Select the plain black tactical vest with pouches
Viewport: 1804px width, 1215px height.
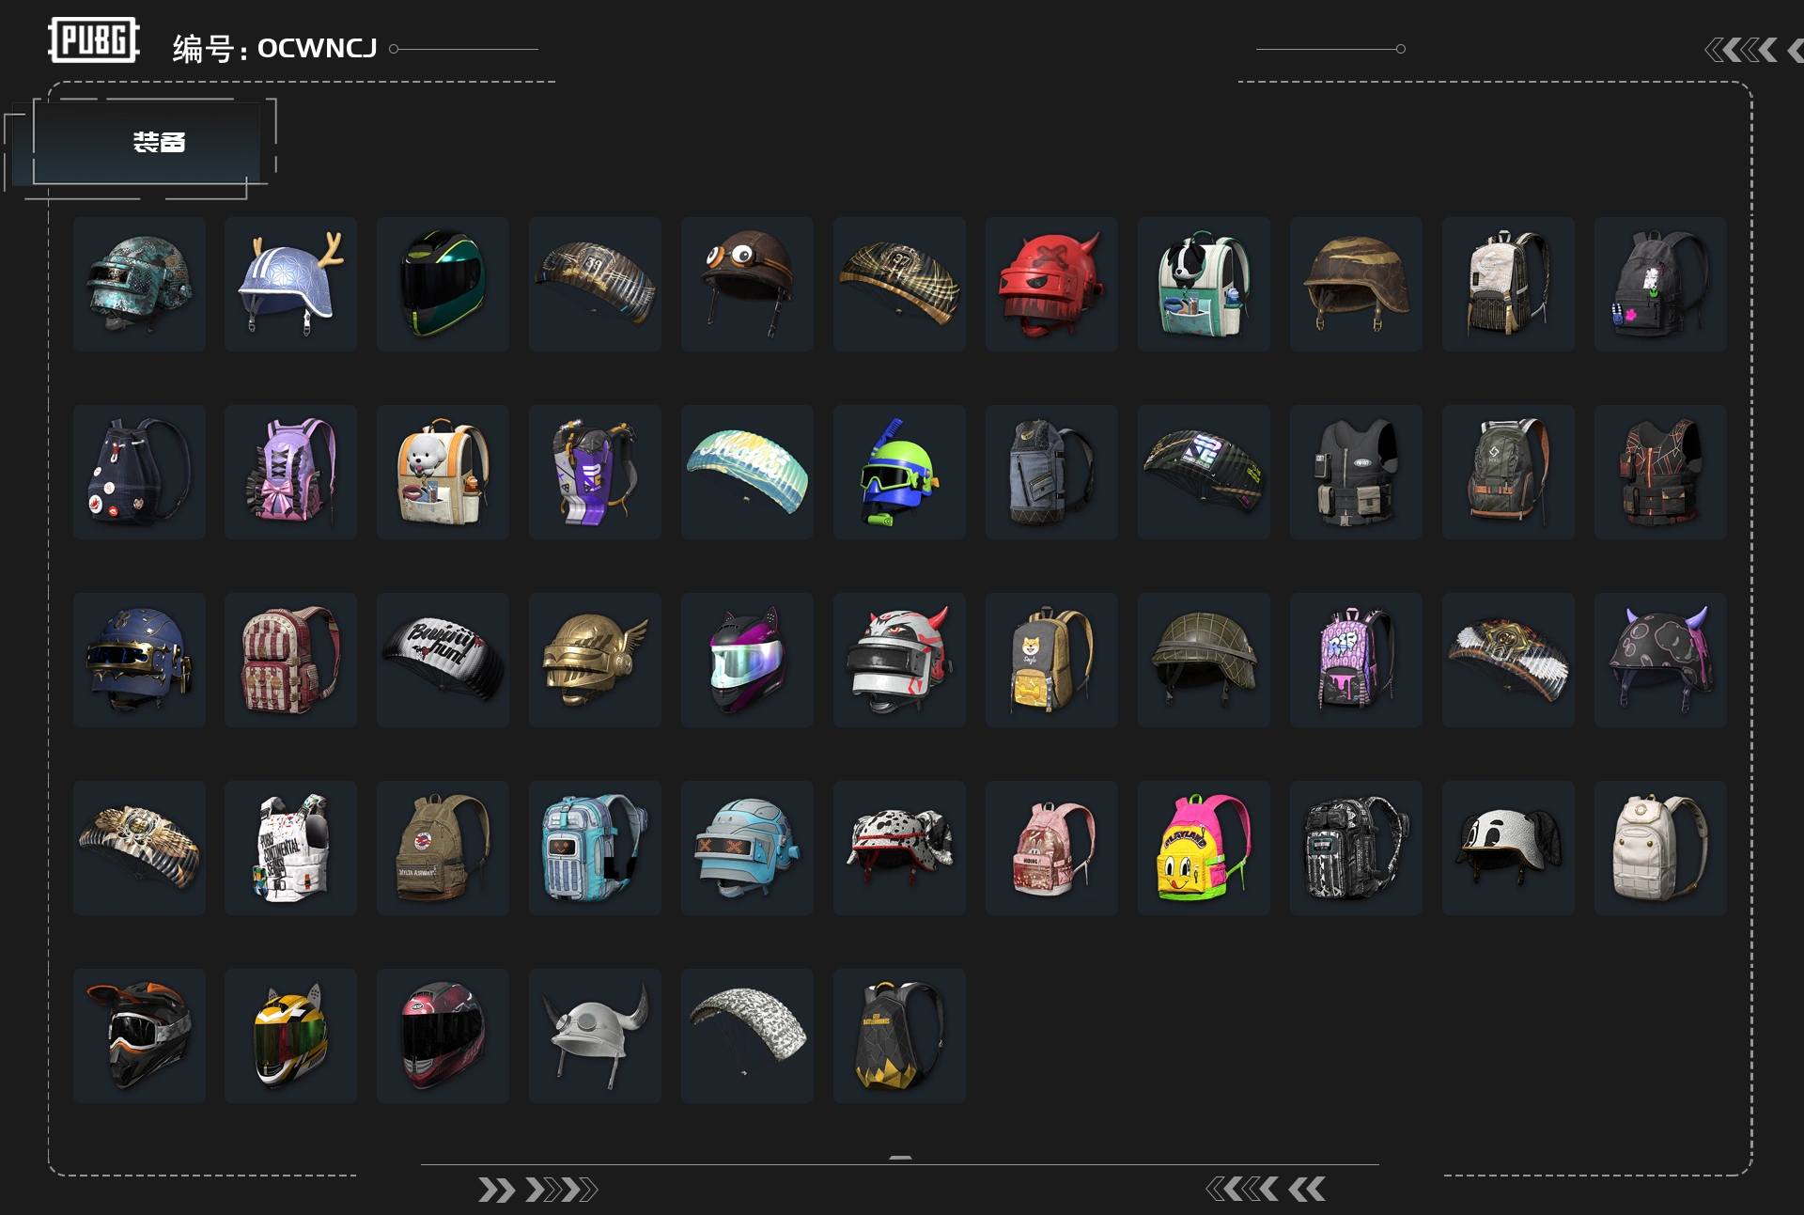click(x=1357, y=472)
